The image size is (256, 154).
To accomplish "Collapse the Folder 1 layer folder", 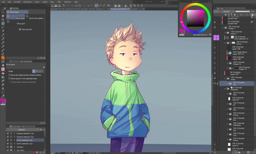I will point(223,28).
